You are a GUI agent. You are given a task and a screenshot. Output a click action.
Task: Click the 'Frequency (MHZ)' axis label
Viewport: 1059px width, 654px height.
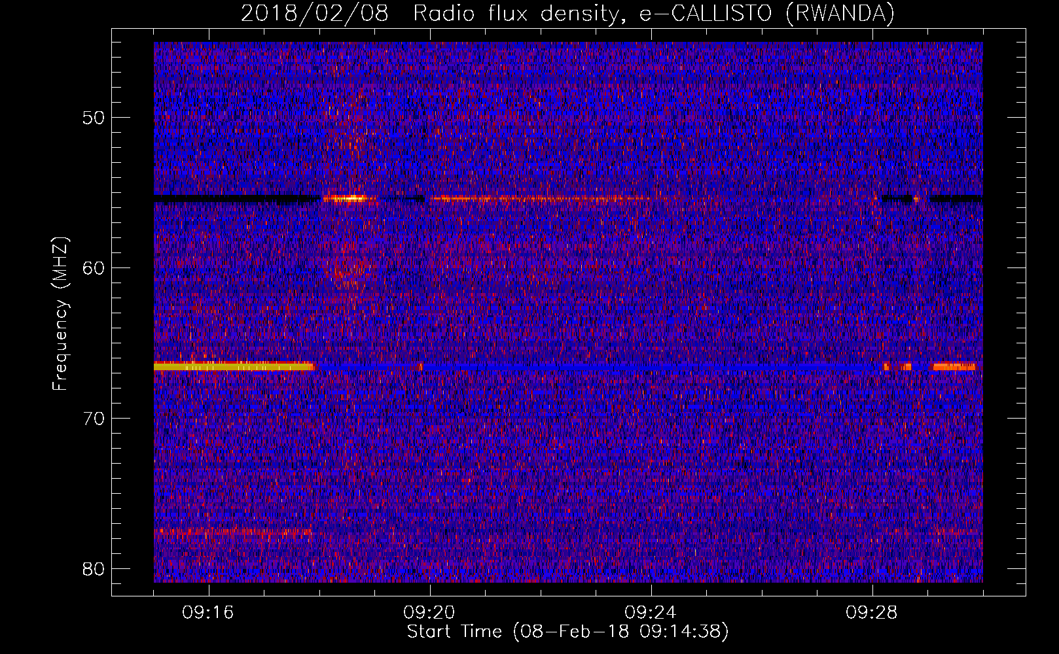(60, 314)
